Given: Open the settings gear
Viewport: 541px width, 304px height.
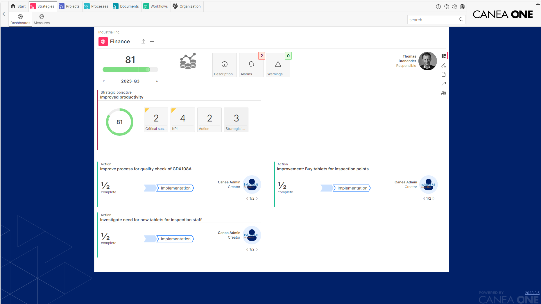Looking at the screenshot, I should point(455,7).
